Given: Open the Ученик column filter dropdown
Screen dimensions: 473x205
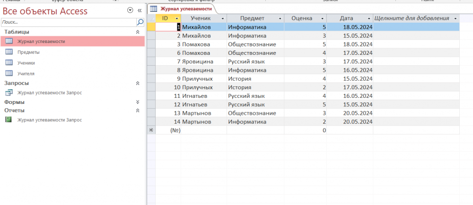Looking at the screenshot, I should (222, 18).
